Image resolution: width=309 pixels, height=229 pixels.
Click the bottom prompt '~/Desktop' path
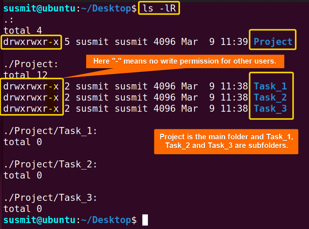point(106,220)
